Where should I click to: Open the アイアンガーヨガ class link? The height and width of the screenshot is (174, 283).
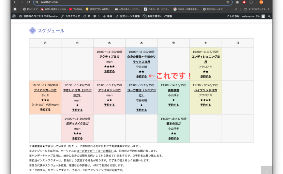tap(45, 90)
